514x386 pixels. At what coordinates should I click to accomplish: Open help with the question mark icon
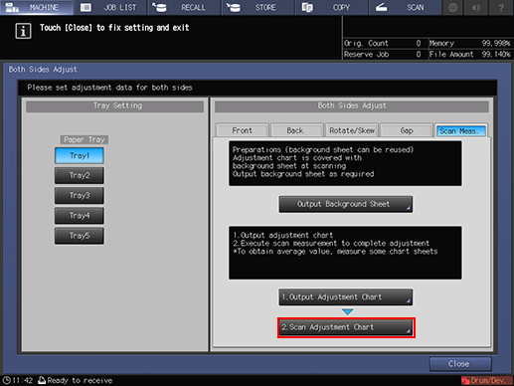tap(501, 7)
